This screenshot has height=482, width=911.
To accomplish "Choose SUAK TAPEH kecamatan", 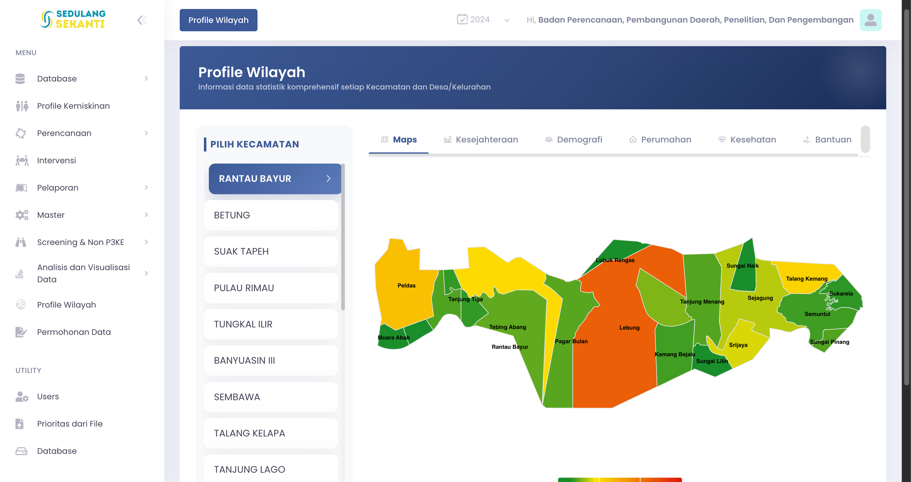I will pyautogui.click(x=271, y=252).
